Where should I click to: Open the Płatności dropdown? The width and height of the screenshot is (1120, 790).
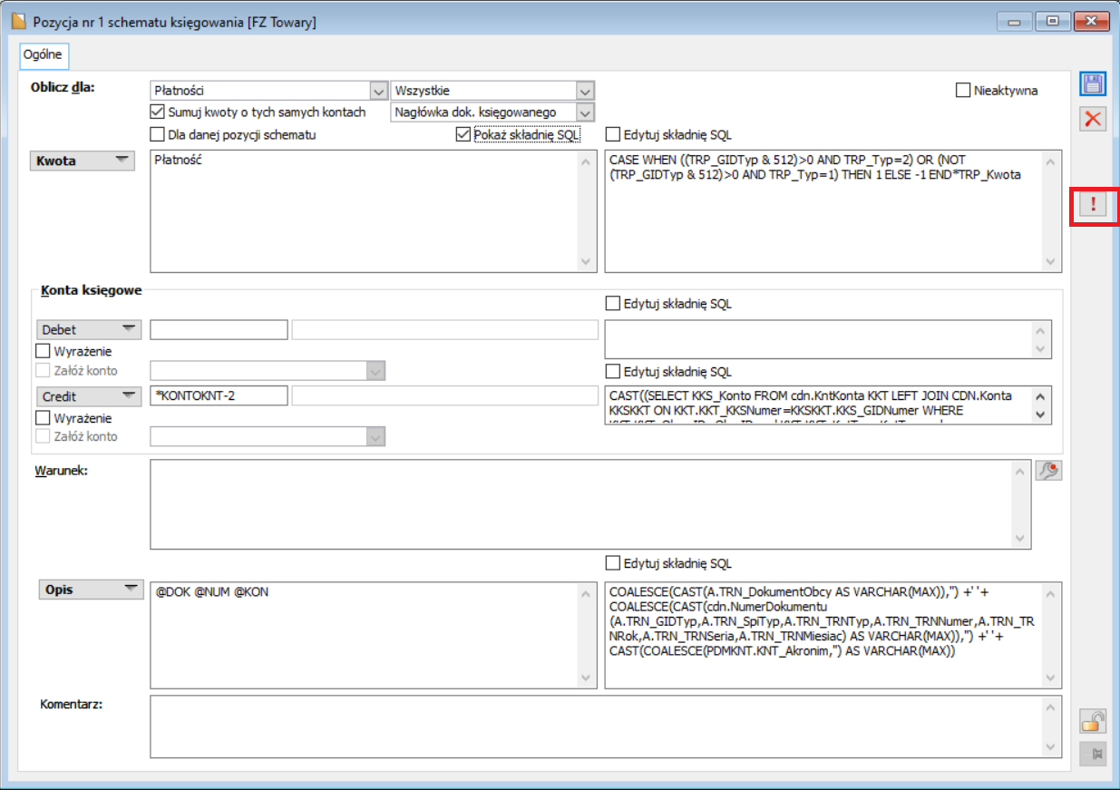coord(378,91)
